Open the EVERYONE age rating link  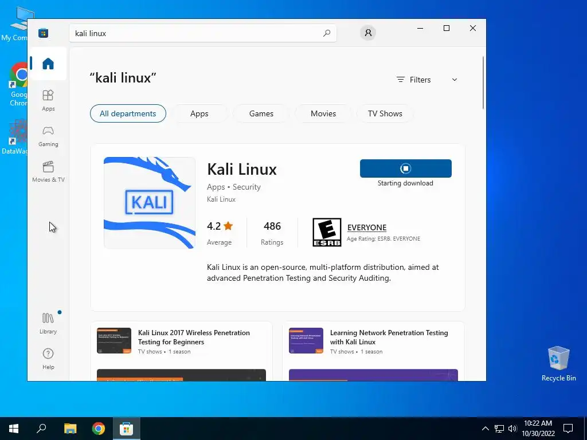click(x=367, y=227)
